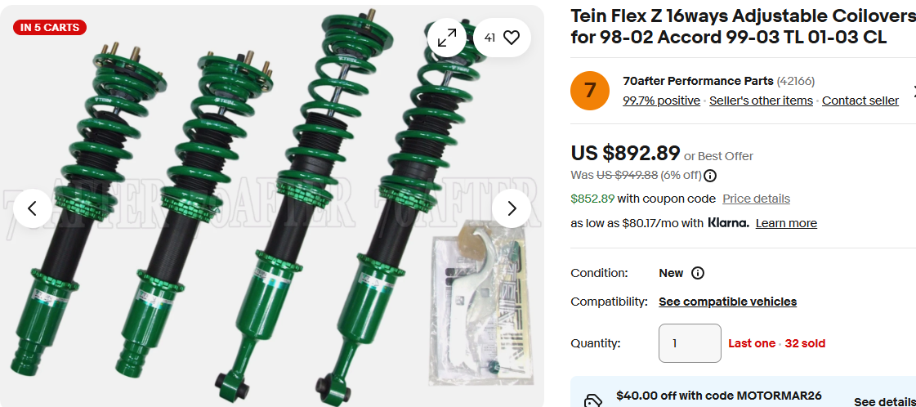916x407 pixels.
Task: Open the 99.7% positive feedback link
Action: pyautogui.click(x=661, y=101)
